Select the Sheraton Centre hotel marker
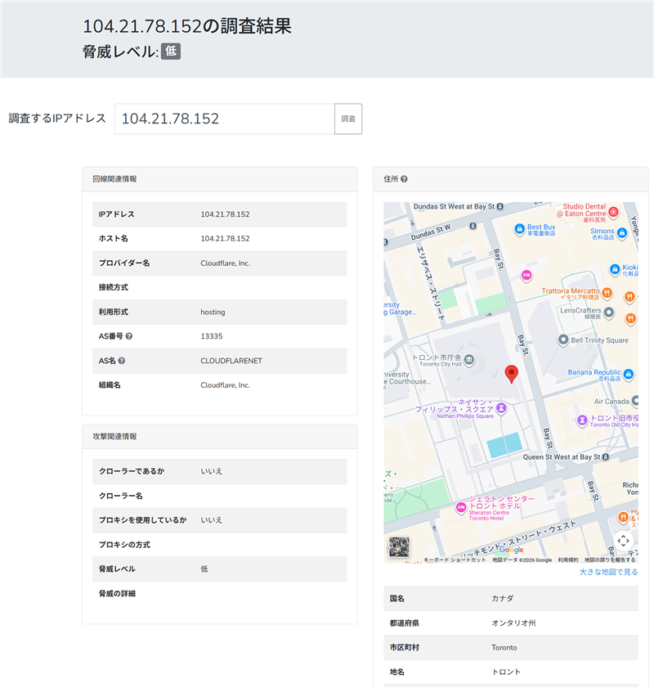 point(460,507)
